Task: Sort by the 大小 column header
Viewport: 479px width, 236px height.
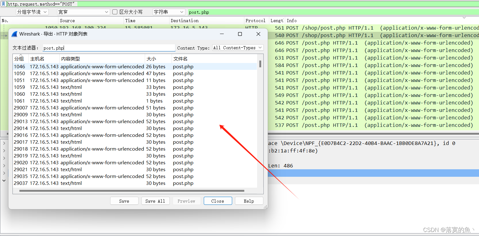Action: coord(159,59)
